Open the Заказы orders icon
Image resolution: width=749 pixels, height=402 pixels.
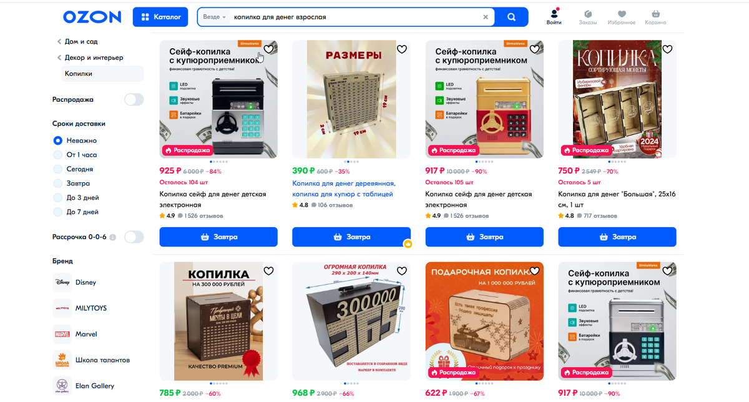[588, 17]
